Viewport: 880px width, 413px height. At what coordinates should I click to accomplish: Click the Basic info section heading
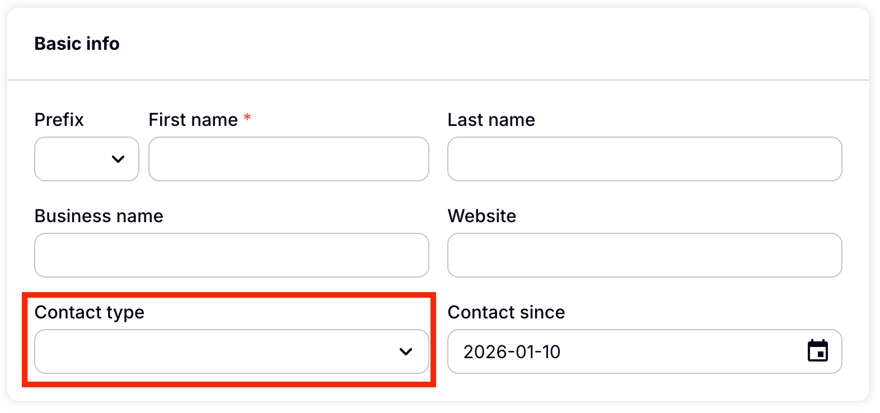pyautogui.click(x=77, y=44)
